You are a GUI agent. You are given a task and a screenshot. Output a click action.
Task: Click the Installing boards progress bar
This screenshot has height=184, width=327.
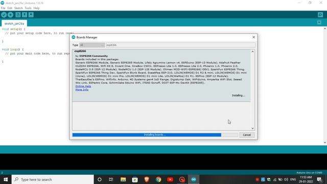(155, 135)
